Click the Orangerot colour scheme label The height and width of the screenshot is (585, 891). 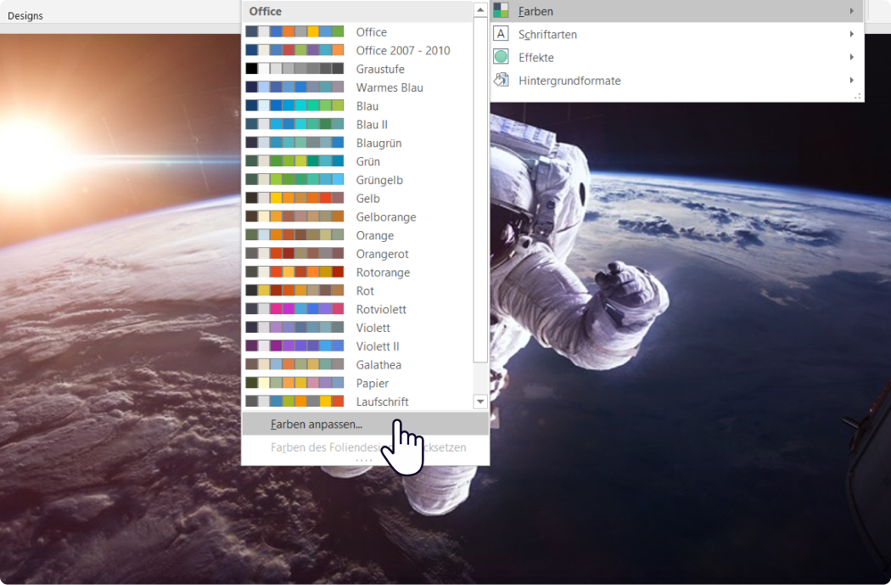[x=383, y=254]
